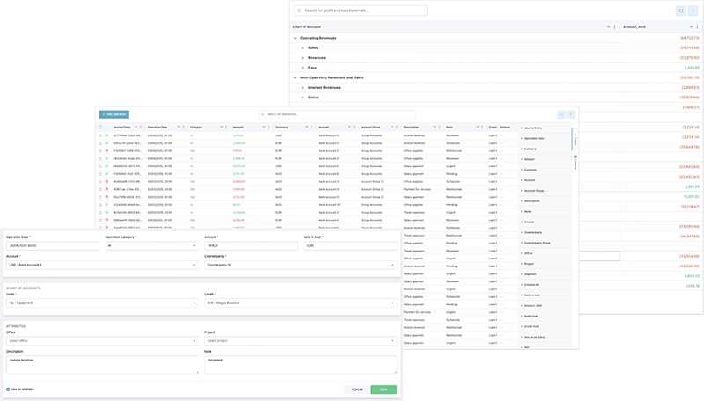Screen dimensions: 704x401
Task: Open filter icon on Category column
Action: pos(222,127)
